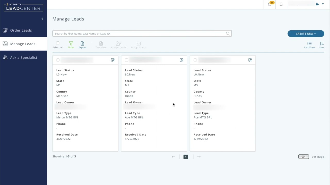Collapse the sidebar with chevron arrow
Viewport: 330px width, 185px height.
[42, 19]
